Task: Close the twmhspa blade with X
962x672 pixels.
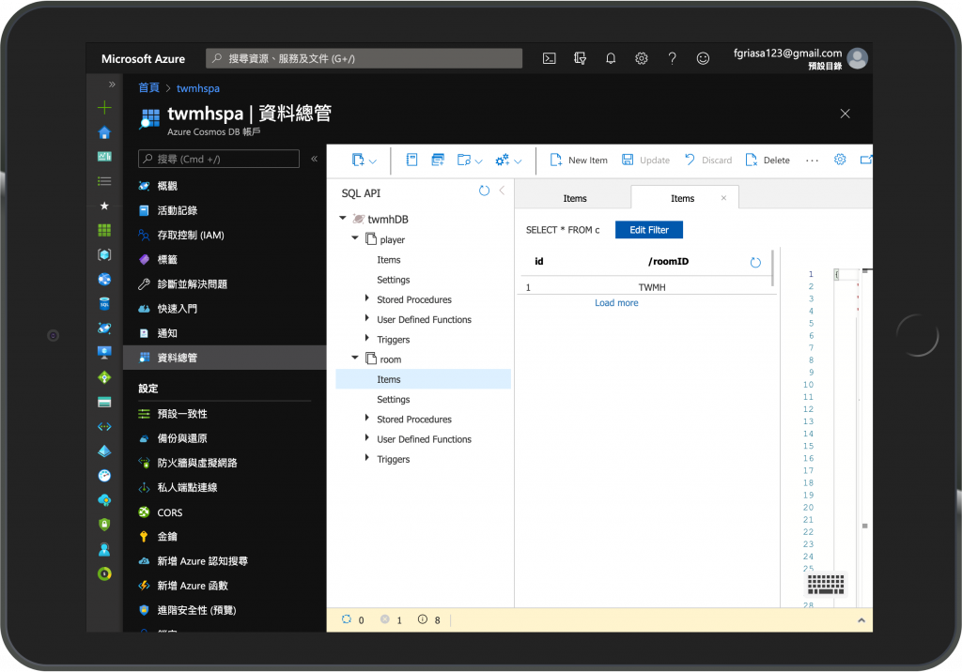Action: 845,114
